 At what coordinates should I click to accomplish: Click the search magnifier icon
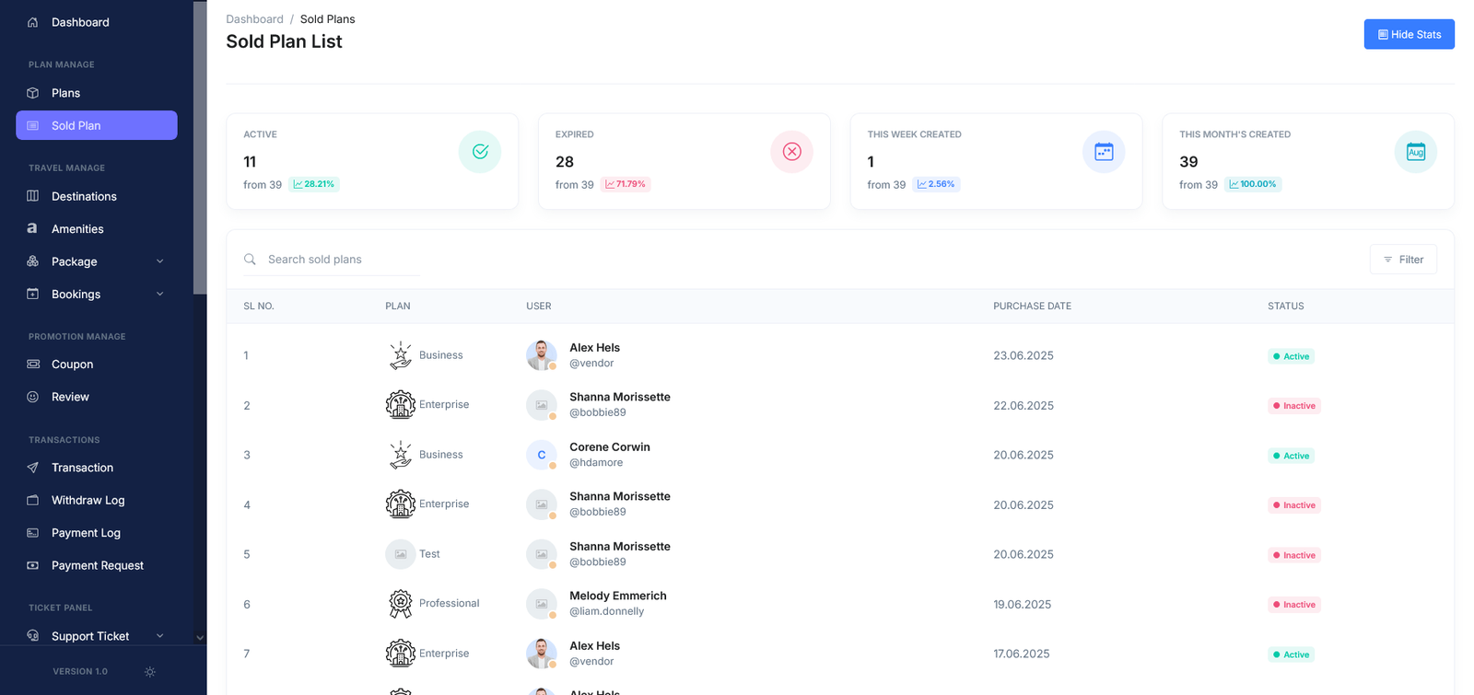(250, 260)
